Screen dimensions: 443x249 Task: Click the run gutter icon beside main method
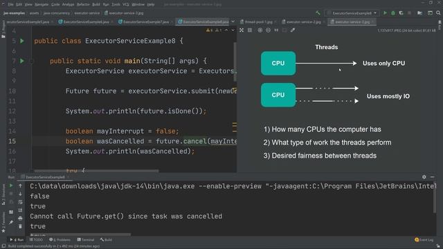[x=22, y=61]
